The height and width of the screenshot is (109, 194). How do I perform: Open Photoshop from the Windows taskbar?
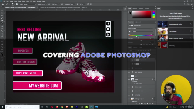tap(92, 107)
